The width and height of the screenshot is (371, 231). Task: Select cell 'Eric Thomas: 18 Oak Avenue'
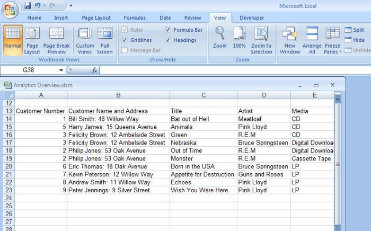click(118, 166)
